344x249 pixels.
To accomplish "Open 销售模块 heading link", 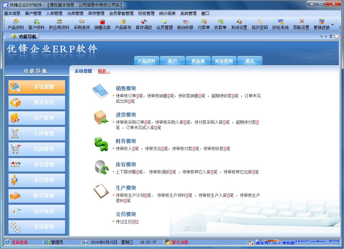I will tap(126, 88).
